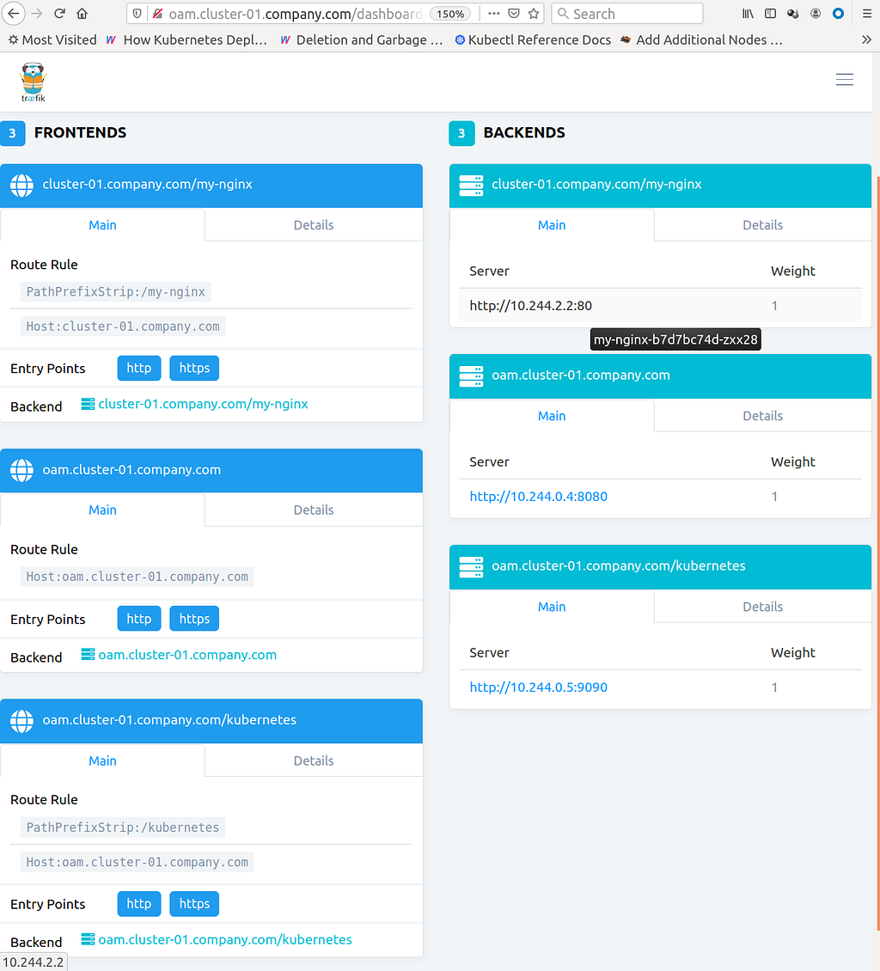The image size is (880, 971).
Task: Bookmark this page with the star
Action: 534,13
